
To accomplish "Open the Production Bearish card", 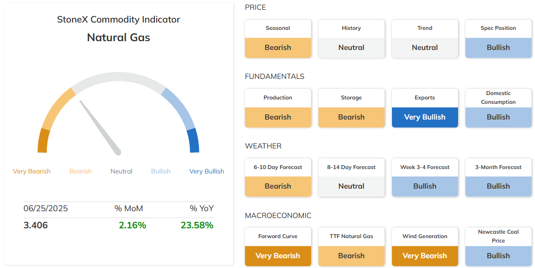I will pyautogui.click(x=278, y=108).
